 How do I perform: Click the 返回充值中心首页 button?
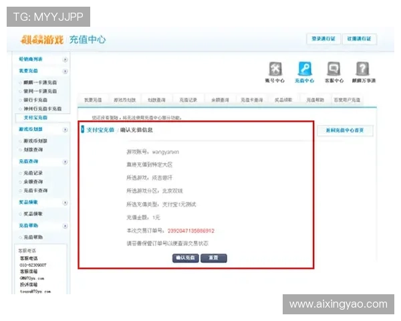point(345,130)
